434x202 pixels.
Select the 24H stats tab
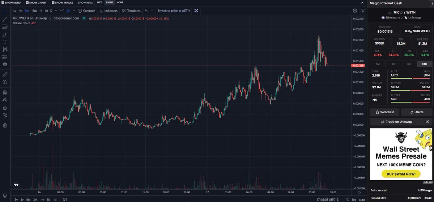[424, 64]
